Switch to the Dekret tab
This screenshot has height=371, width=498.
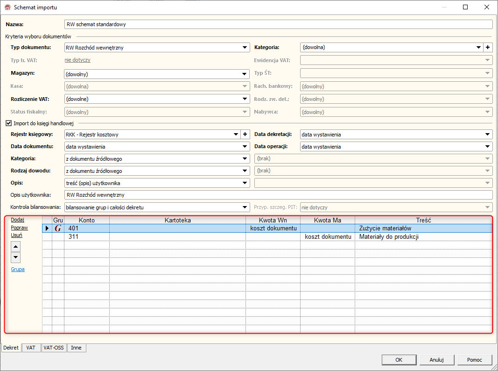(11, 348)
